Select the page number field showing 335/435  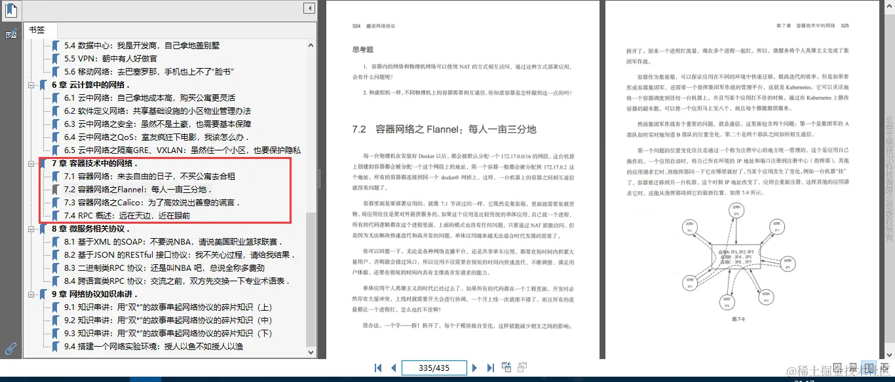coord(434,368)
